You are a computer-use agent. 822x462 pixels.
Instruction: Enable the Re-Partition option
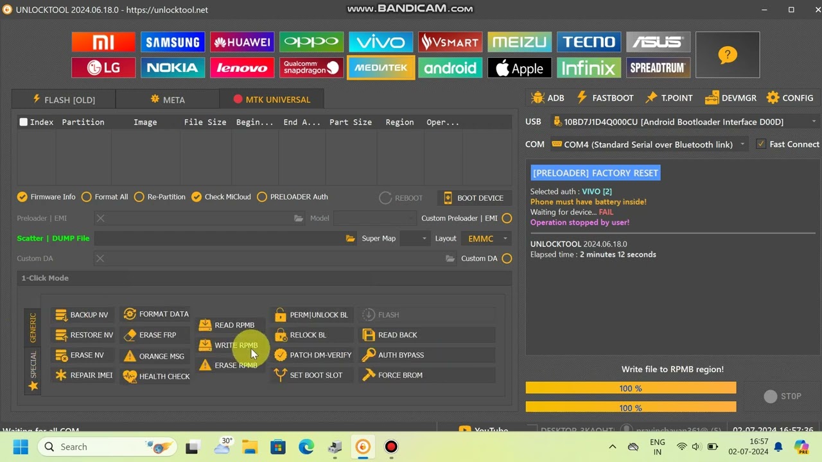(x=160, y=197)
